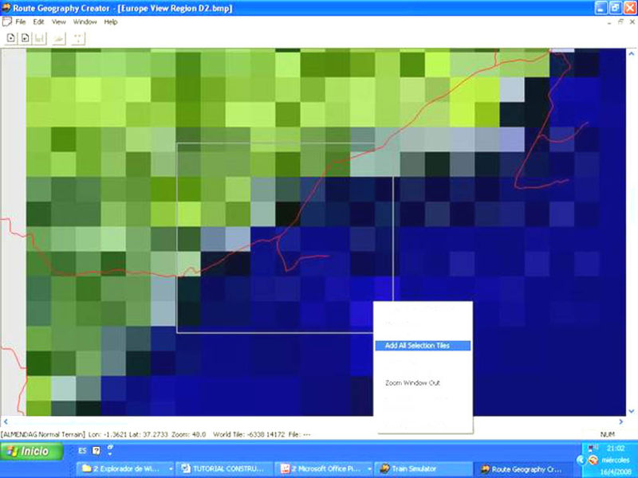The width and height of the screenshot is (638, 478).
Task: Click the Save toolbar icon
Action: 41,37
